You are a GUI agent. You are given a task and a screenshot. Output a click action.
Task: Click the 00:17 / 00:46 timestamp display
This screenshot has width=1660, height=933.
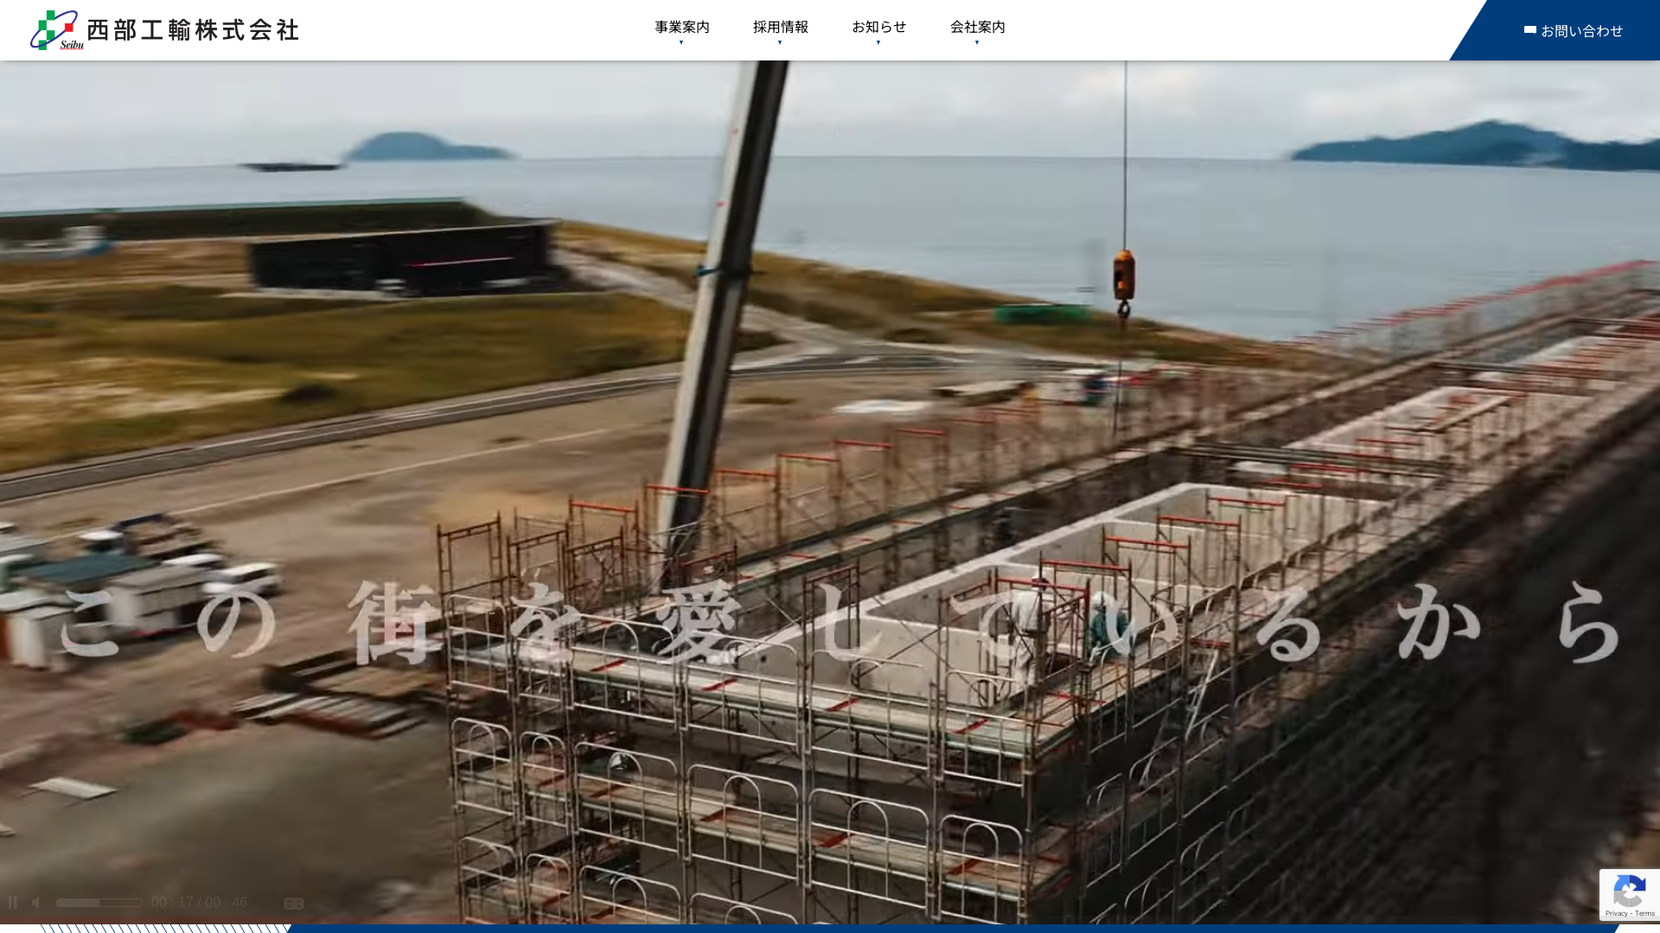coord(199,902)
